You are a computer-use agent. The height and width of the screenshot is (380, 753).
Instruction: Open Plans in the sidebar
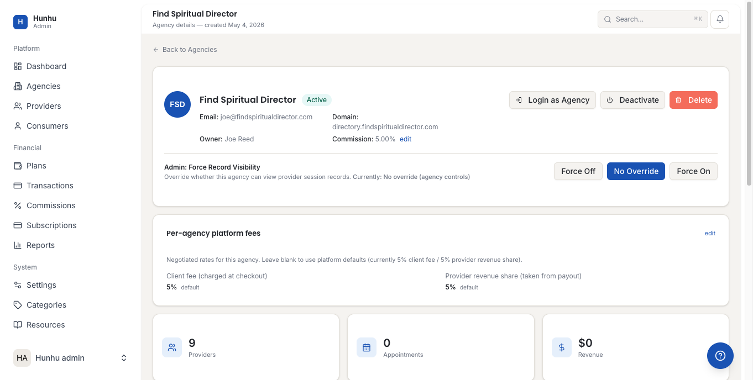[70, 166]
